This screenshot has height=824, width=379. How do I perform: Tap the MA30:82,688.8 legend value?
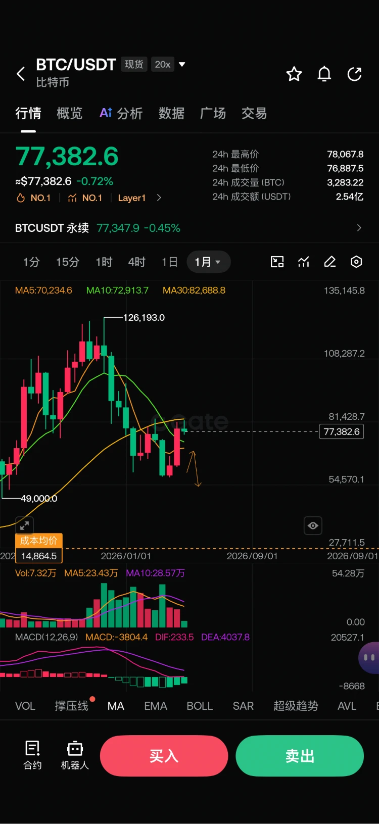click(x=194, y=290)
